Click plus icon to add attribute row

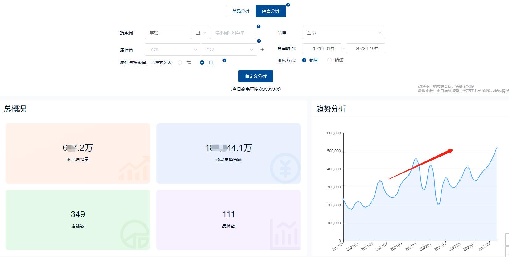tap(262, 50)
